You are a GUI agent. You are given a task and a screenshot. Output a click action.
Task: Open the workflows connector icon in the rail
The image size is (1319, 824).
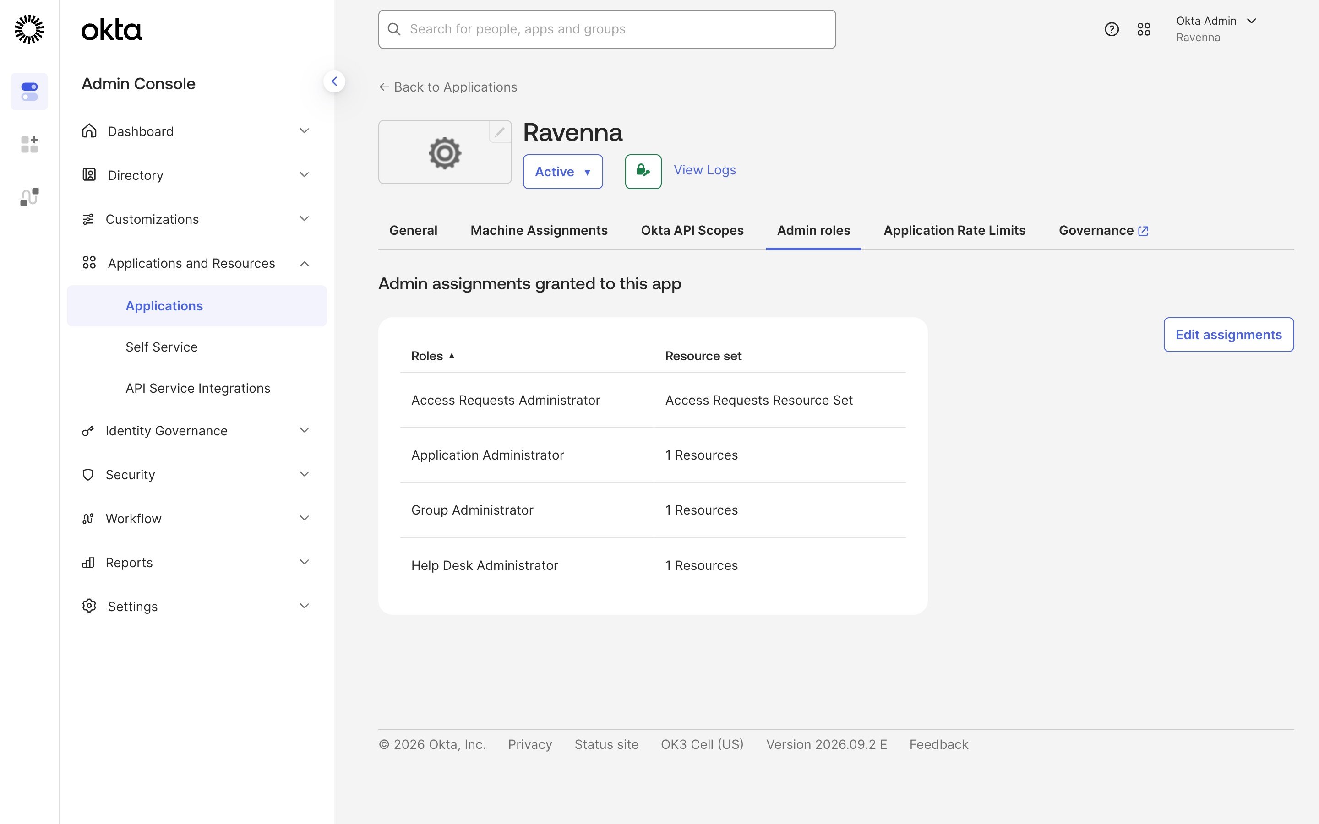(x=29, y=197)
